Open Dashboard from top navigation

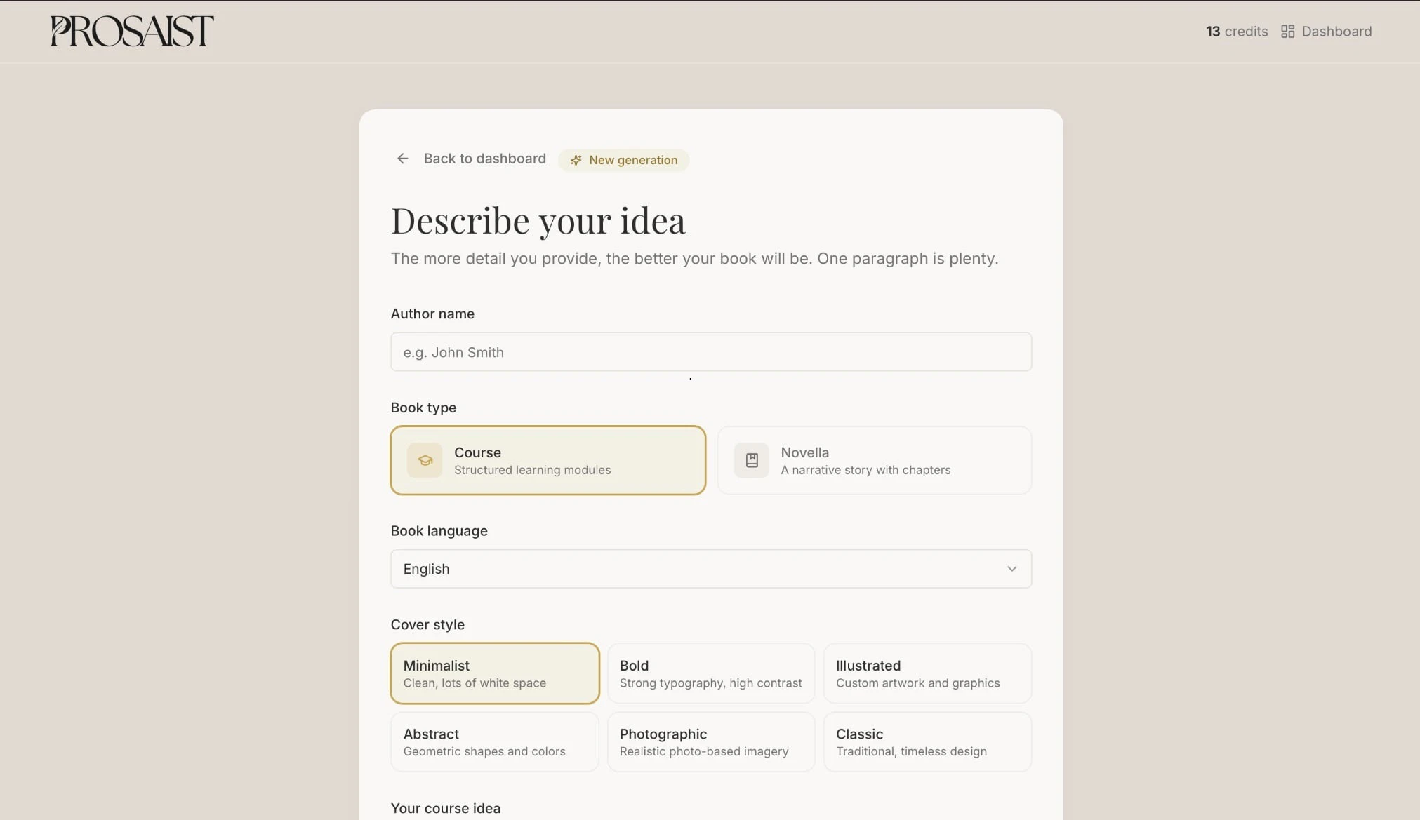[x=1336, y=32]
